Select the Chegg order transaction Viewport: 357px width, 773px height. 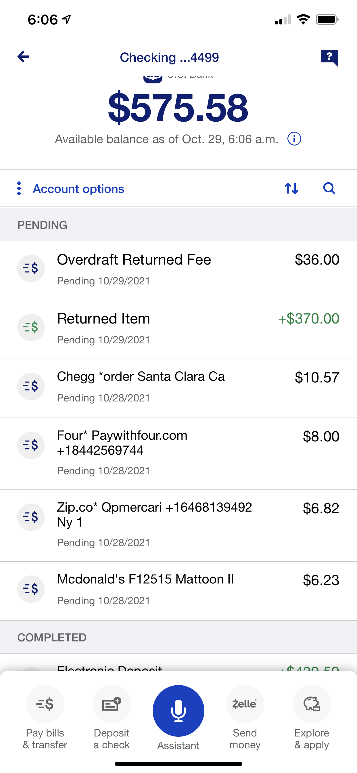(178, 387)
